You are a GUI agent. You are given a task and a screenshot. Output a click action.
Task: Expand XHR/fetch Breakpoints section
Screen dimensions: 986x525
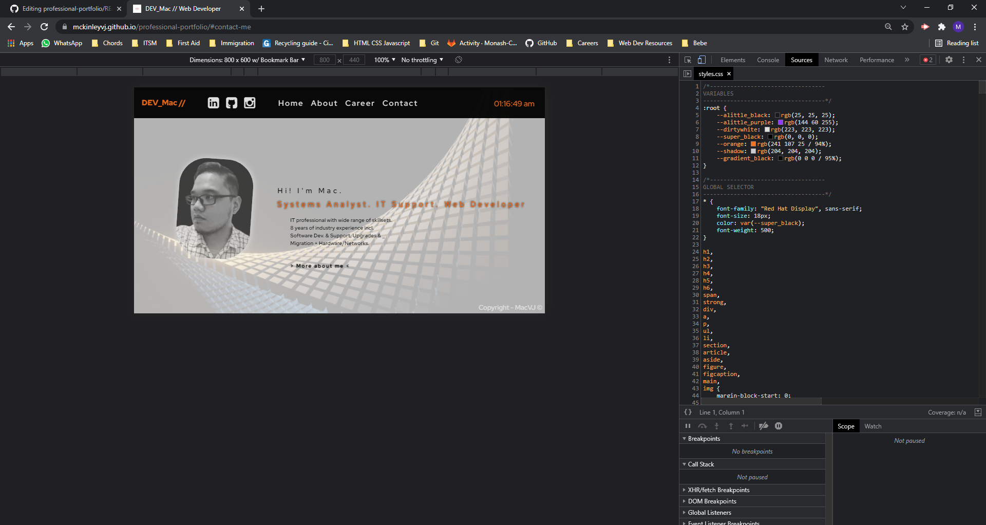[752, 490]
